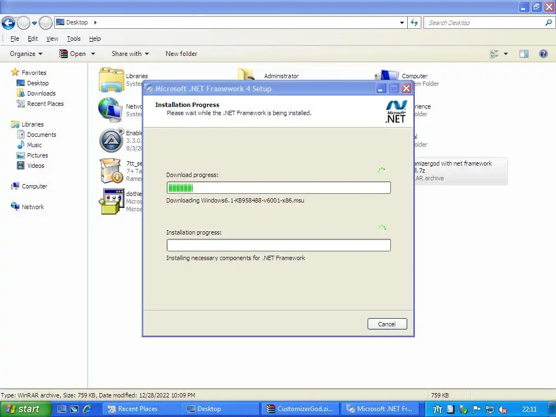556x417 pixels.
Task: Click the Cancel button in .NET Setup
Action: click(387, 324)
